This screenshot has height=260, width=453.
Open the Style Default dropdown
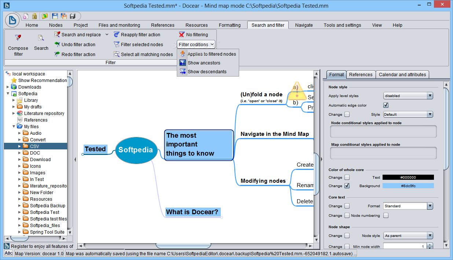408,114
